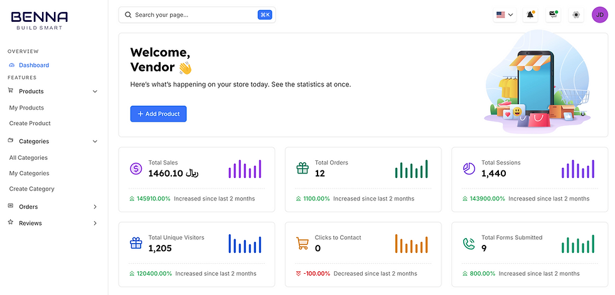Focus the Search your page field
Screen dimensions: 615x295
pyautogui.click(x=197, y=15)
